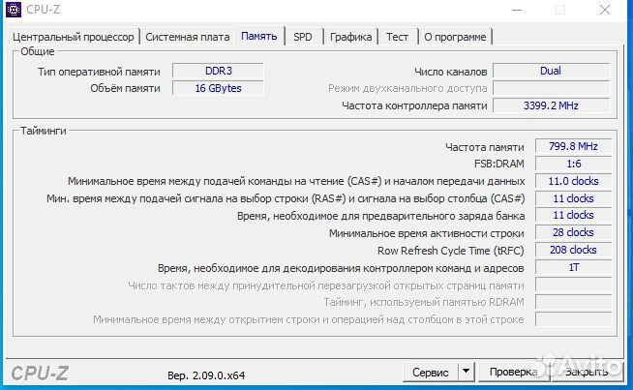Switch to the Системная плата tab

[188, 37]
